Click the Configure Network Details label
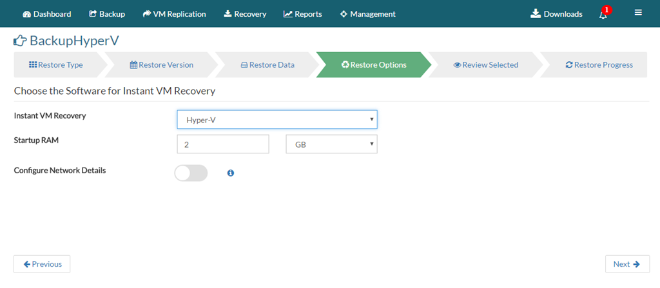The height and width of the screenshot is (288, 660). click(x=60, y=171)
